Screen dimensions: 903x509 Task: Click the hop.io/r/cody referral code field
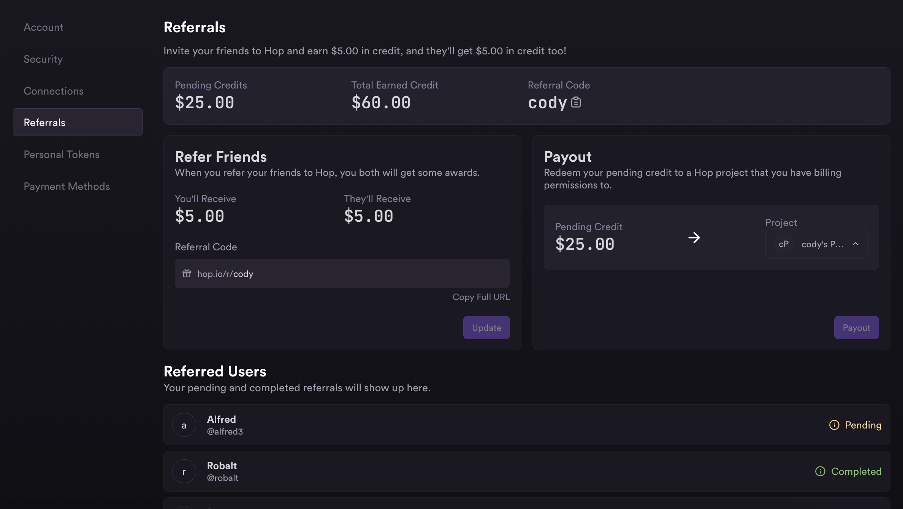342,273
